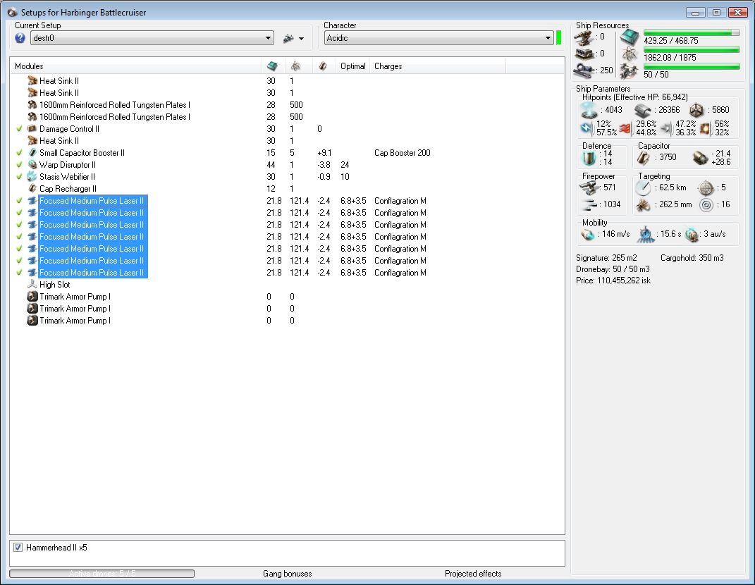Select the first Heat Sink II module icon
The height and width of the screenshot is (585, 755).
tap(32, 80)
